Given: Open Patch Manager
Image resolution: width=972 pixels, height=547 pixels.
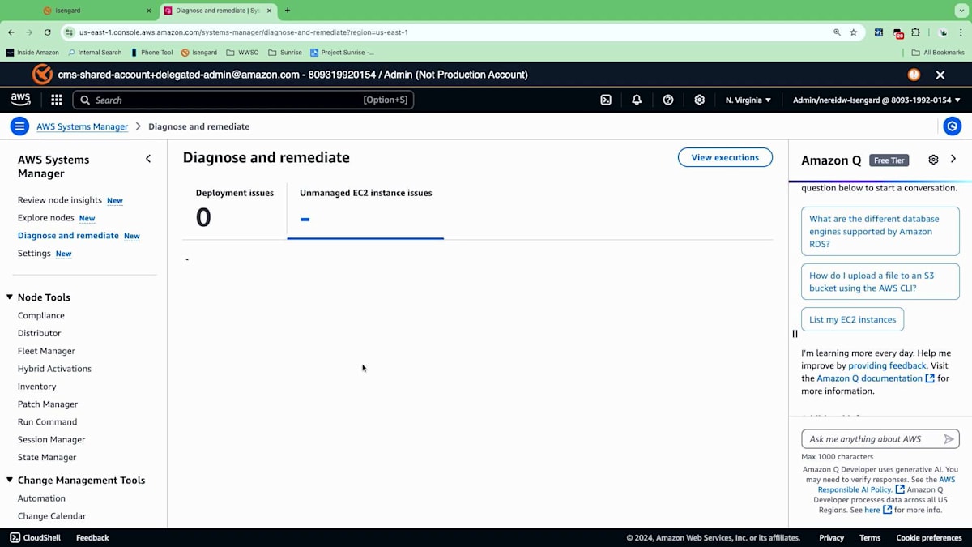Looking at the screenshot, I should (x=48, y=404).
